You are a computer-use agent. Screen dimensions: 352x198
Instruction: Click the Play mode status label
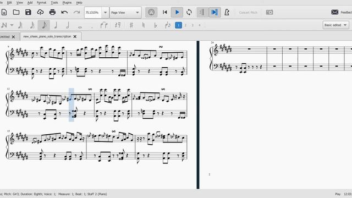pos(338,194)
